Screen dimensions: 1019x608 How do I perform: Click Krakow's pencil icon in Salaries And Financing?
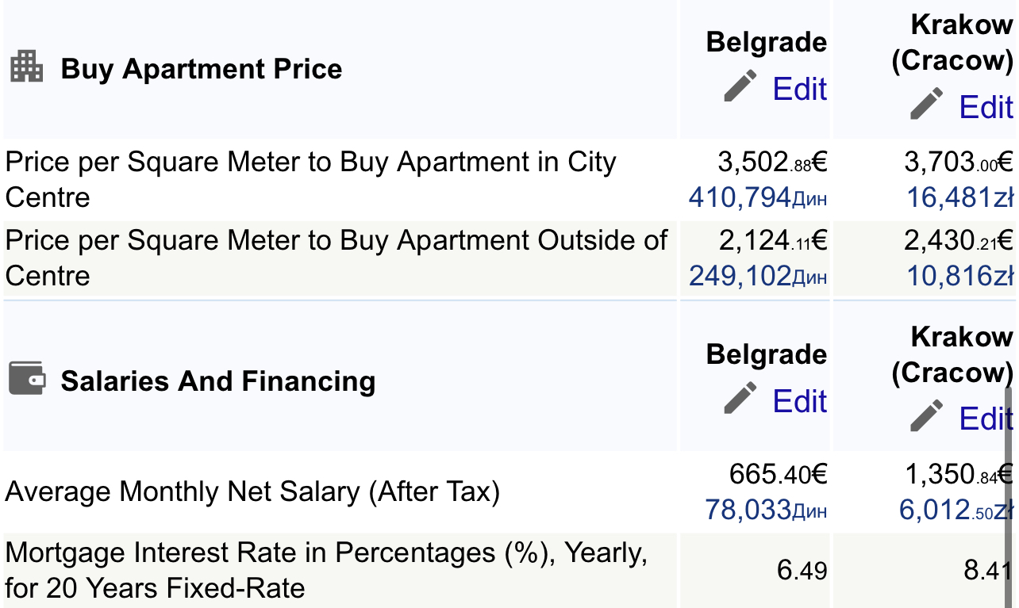926,415
